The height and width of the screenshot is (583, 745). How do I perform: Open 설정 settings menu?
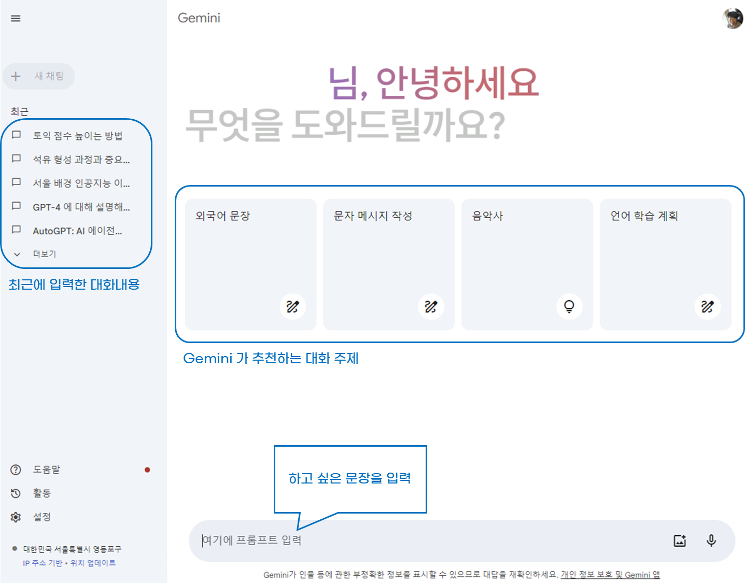click(x=42, y=517)
